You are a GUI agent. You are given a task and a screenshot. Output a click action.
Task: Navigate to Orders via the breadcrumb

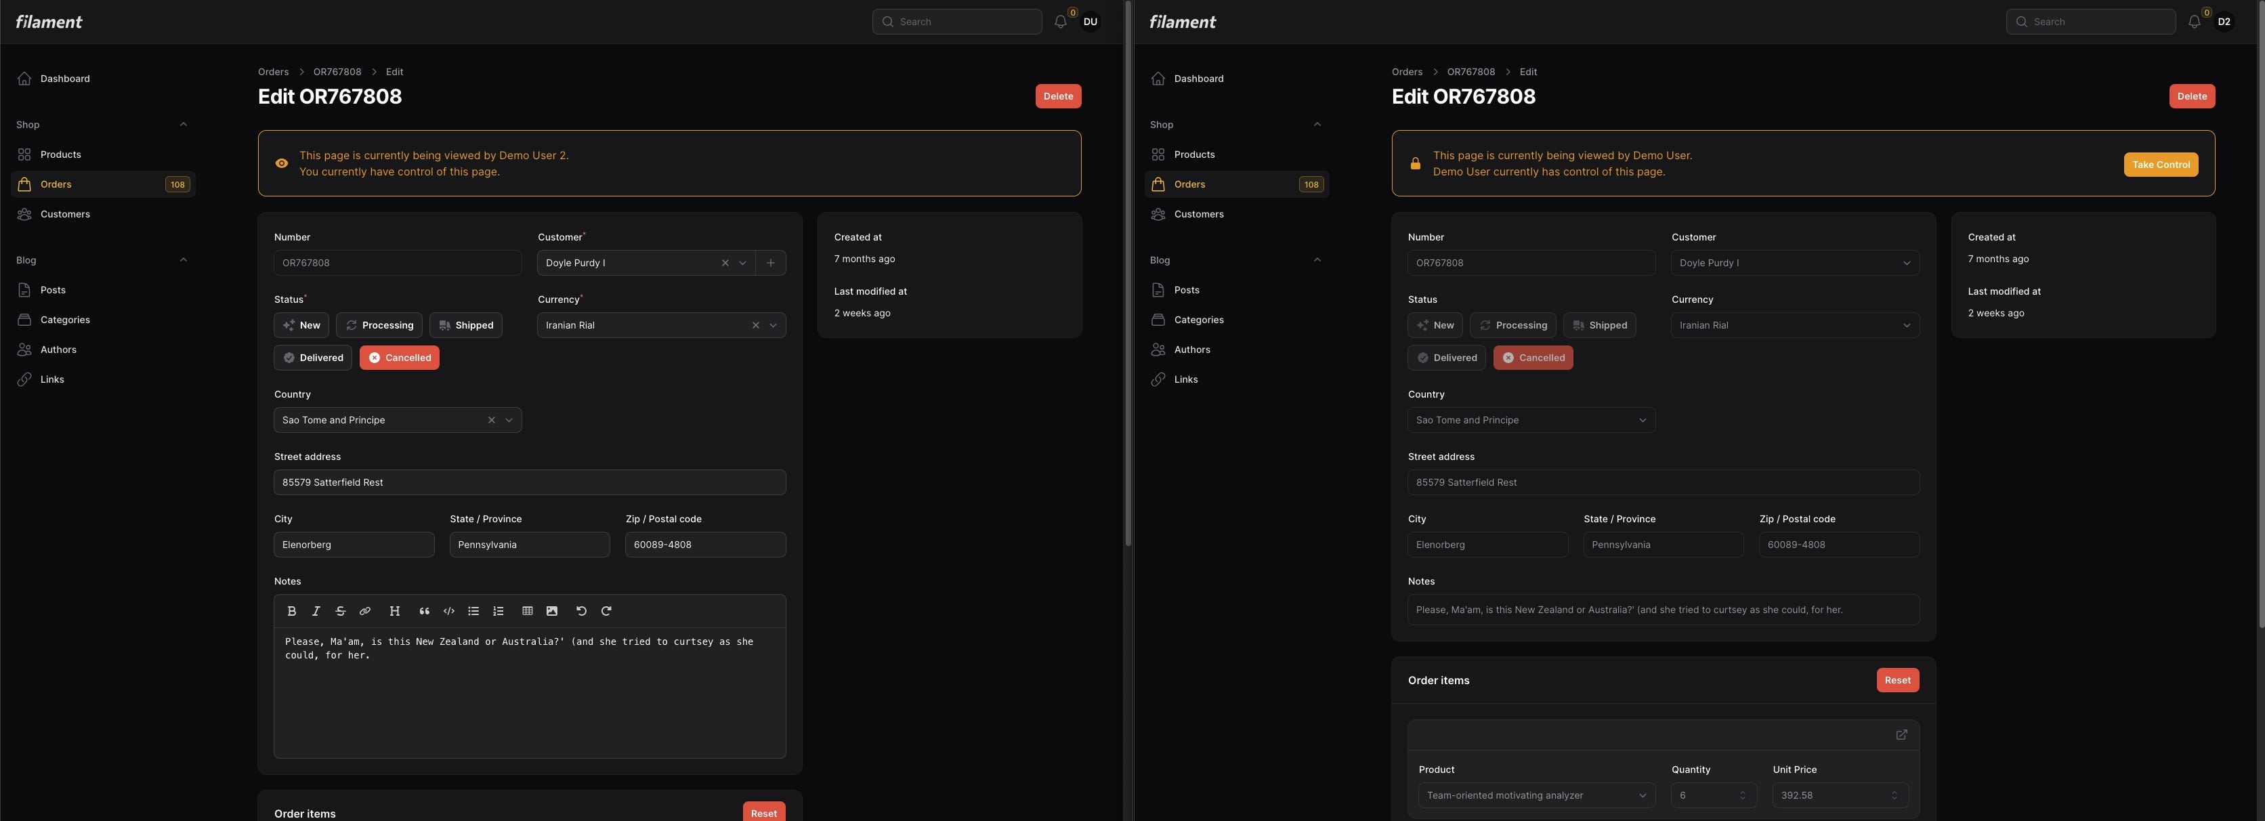272,71
